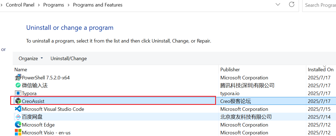Viewport: 336px width, 136px height.
Task: Expand the chevron before Control Panel breadcrumb
Action: [2, 5]
